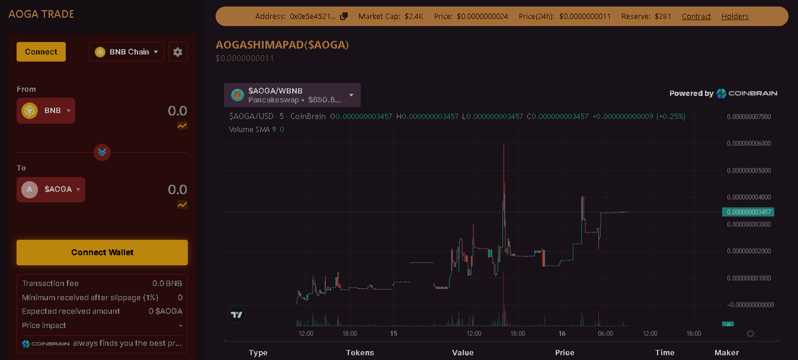The height and width of the screenshot is (360, 798).
Task: Open chart icon beside From amount
Action: click(182, 126)
